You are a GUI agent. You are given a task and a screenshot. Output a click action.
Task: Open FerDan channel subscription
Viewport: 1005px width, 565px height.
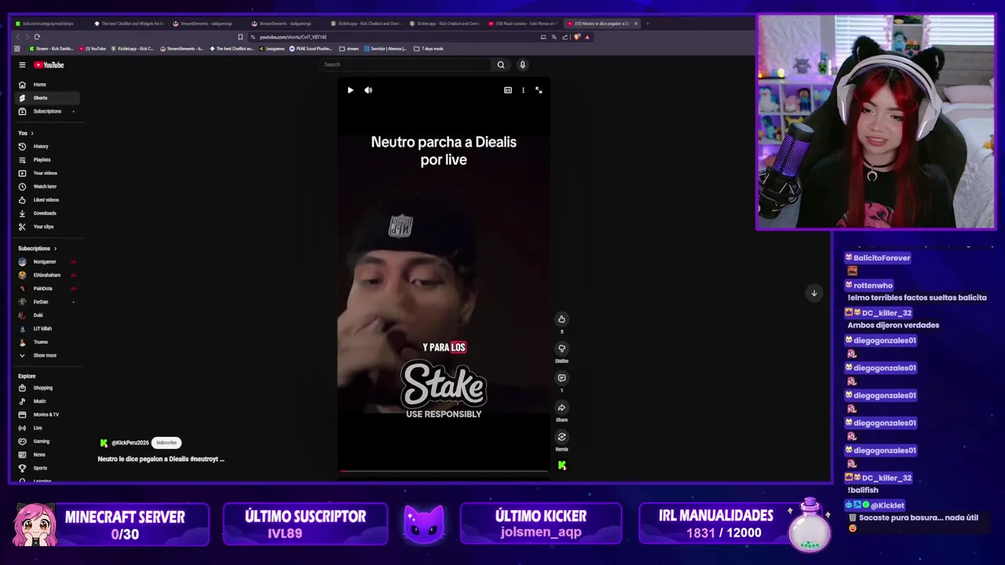pos(46,302)
